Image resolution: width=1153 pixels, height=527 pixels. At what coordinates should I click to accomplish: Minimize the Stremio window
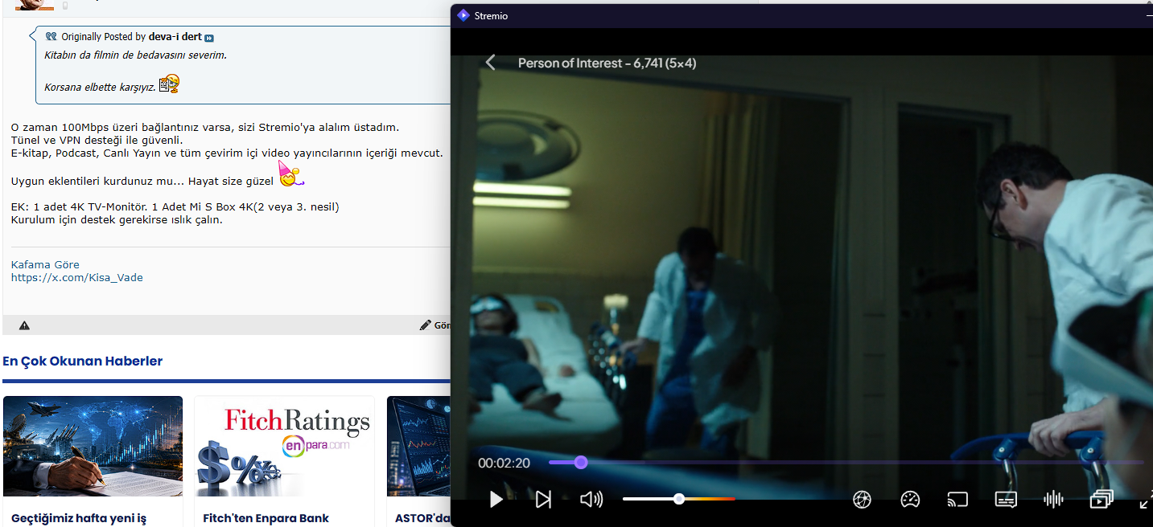pyautogui.click(x=1148, y=15)
